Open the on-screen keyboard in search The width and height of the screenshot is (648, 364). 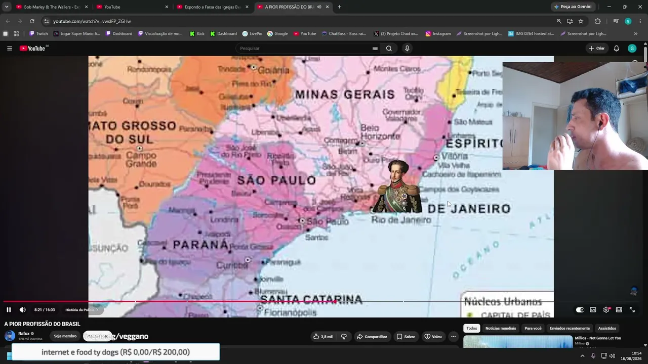375,49
